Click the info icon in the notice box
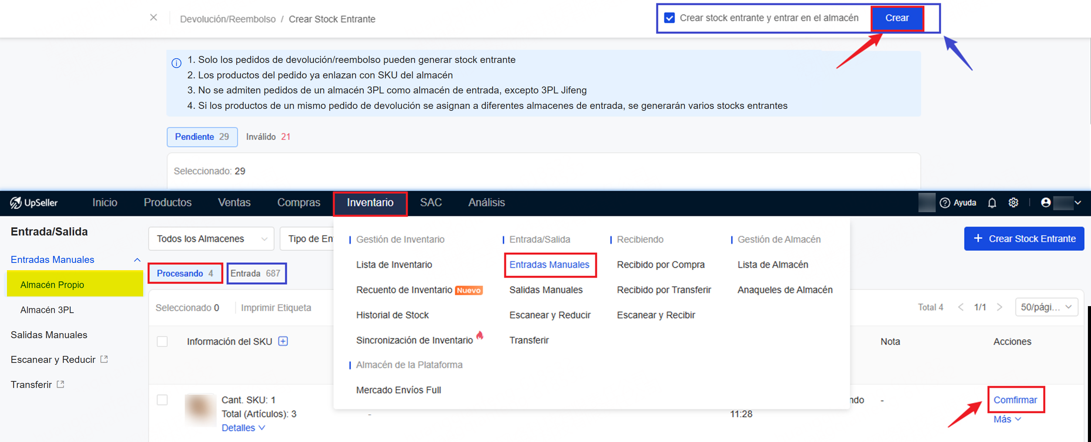The image size is (1091, 442). [176, 63]
